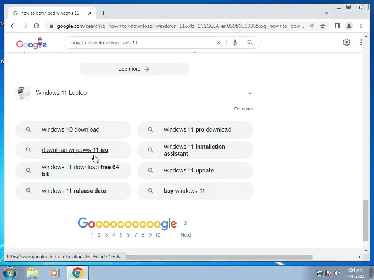Expand the Windows 11 Laptop section
The image size is (374, 280).
pyautogui.click(x=250, y=93)
